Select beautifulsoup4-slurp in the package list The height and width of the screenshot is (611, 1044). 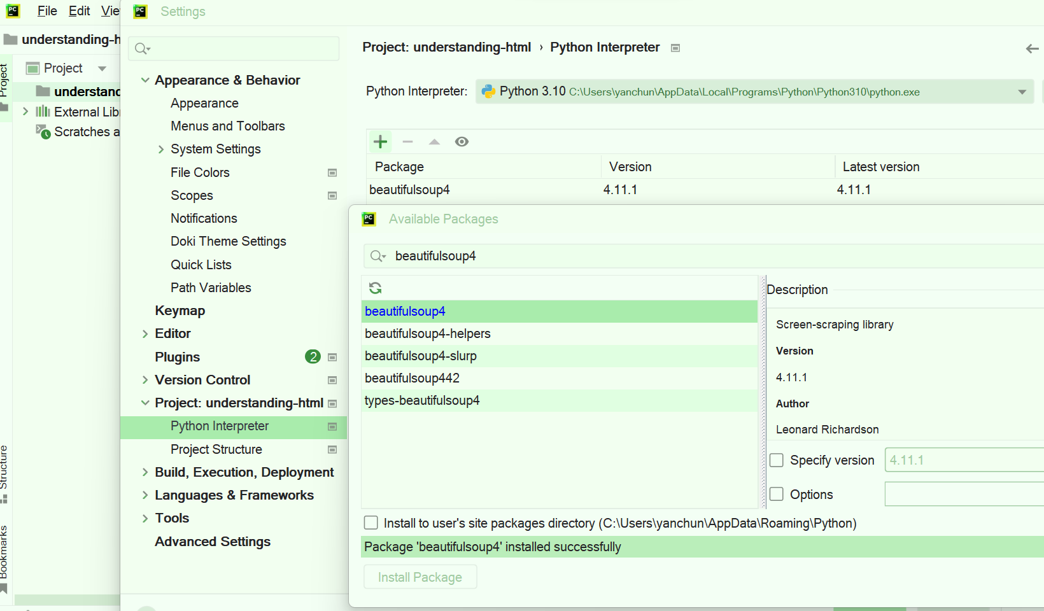click(x=420, y=356)
